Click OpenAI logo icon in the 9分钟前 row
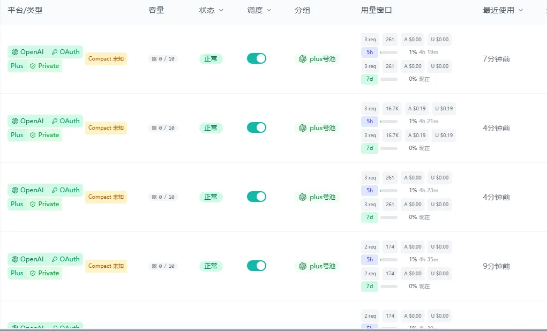Screen dimensions: 547x331 pyautogui.click(x=14, y=259)
